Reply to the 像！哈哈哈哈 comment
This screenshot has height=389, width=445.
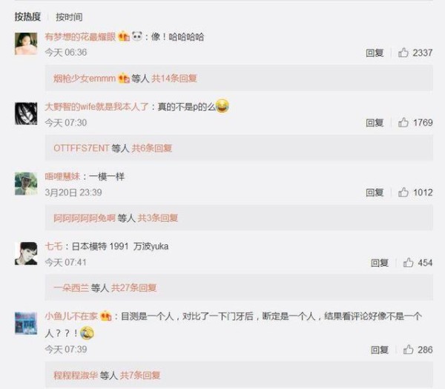[x=375, y=53]
